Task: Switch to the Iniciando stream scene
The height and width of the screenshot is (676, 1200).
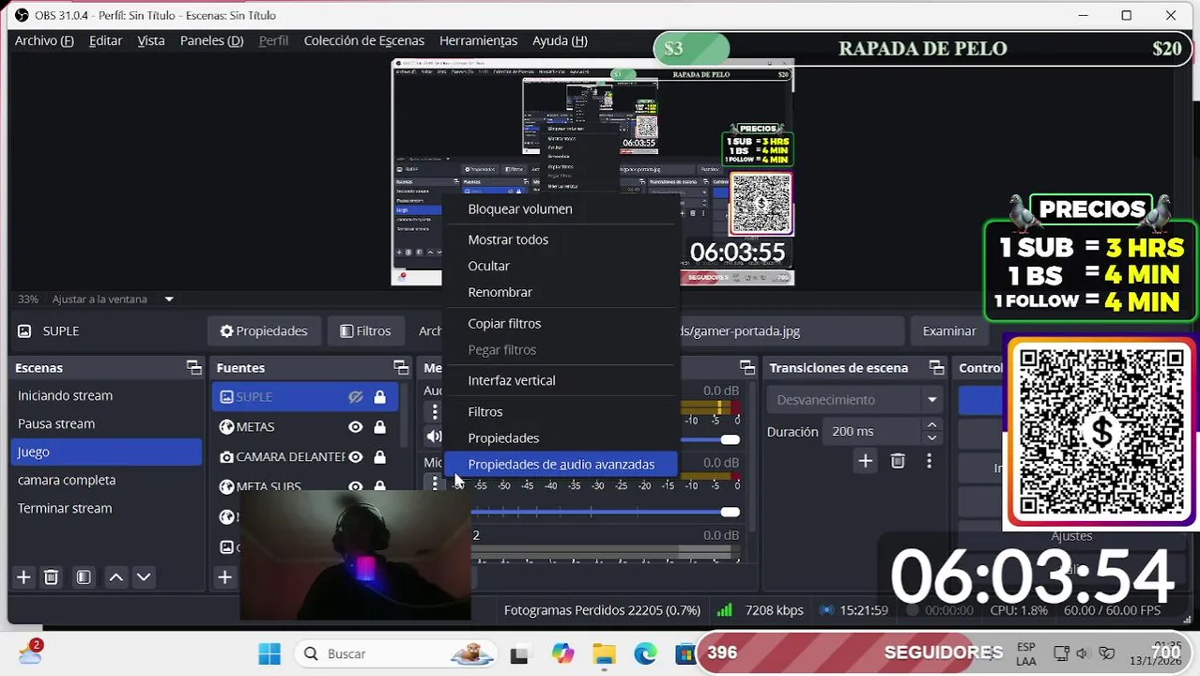Action: [106, 395]
